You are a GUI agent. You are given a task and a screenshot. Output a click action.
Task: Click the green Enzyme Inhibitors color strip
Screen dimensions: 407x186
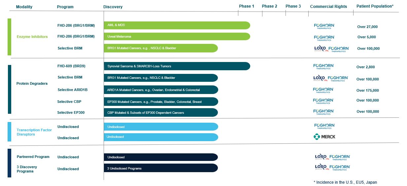click(x=9, y=37)
